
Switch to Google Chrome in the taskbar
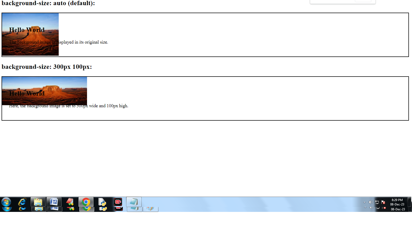[86, 202]
